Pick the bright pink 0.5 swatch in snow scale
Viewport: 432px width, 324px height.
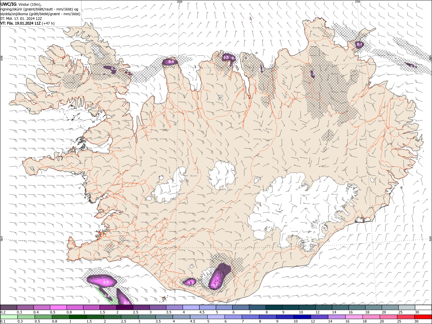[x=58, y=307]
